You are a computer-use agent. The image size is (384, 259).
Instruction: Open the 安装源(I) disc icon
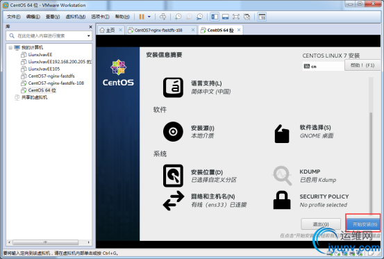point(173,132)
